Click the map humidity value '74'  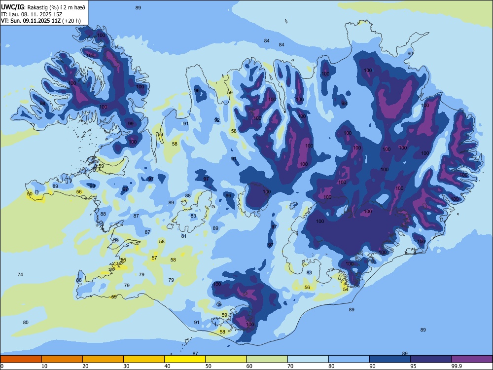pyautogui.click(x=20, y=275)
